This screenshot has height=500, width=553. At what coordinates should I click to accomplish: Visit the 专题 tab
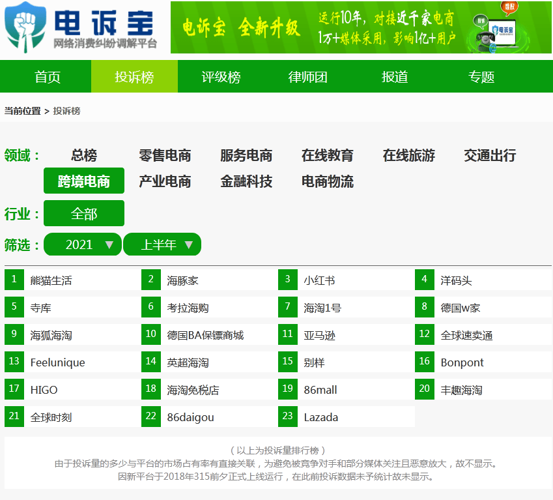click(481, 76)
